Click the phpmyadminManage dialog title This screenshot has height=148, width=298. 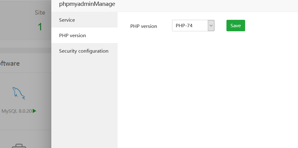tap(87, 4)
